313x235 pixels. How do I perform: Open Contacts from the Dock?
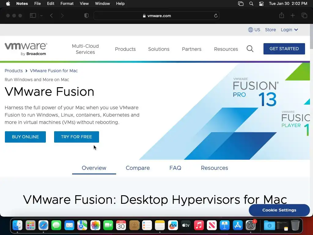pyautogui.click(x=134, y=226)
